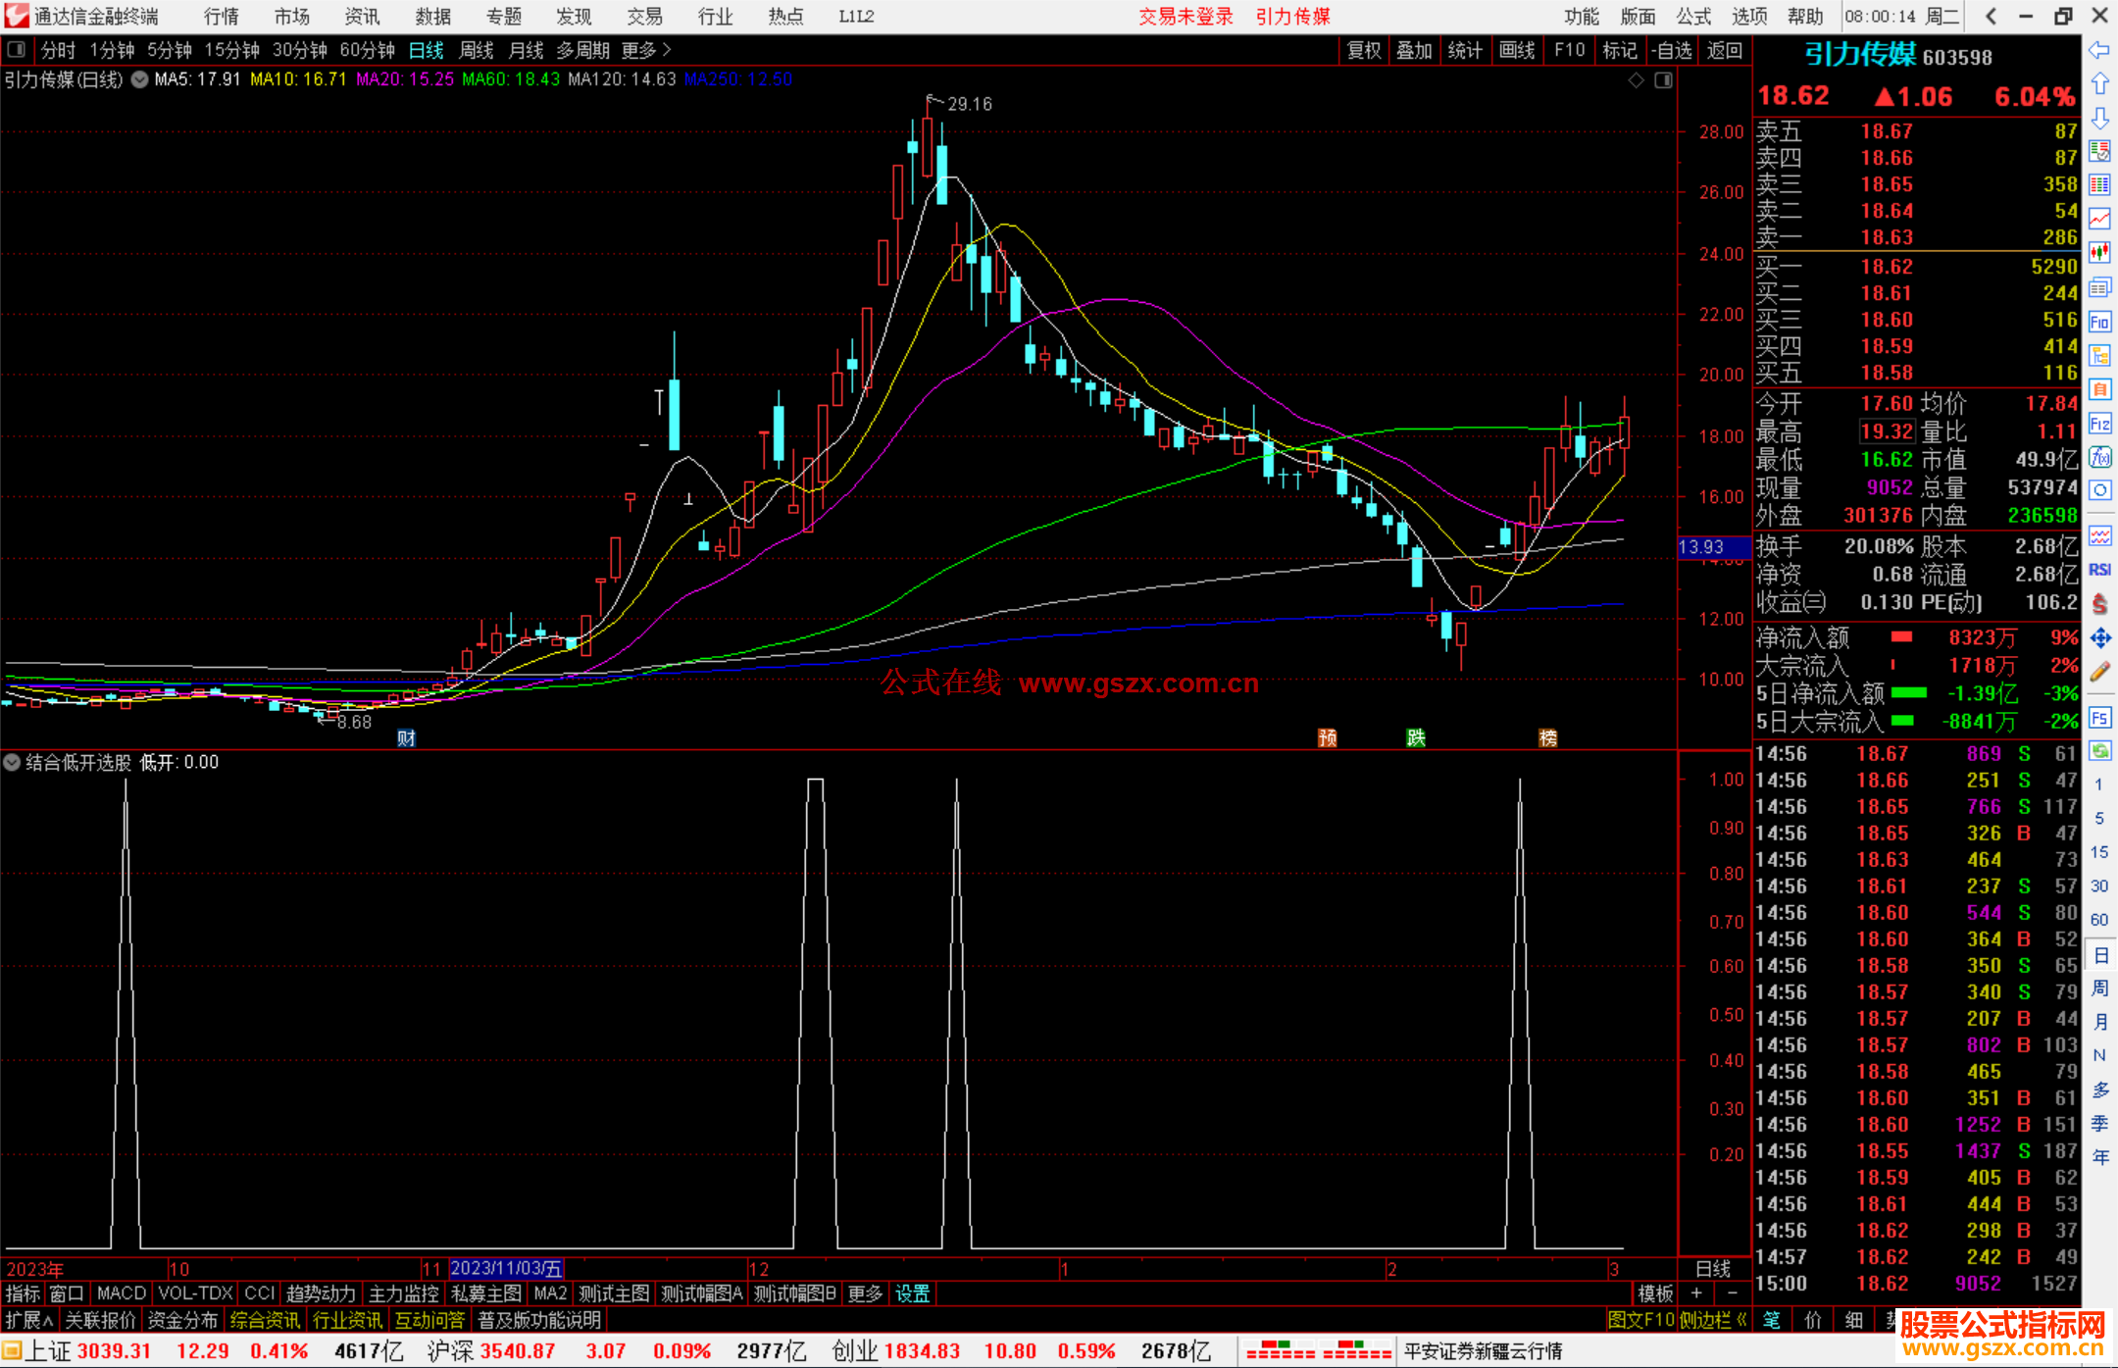Switch to the 周线 weekly period tab

477,50
